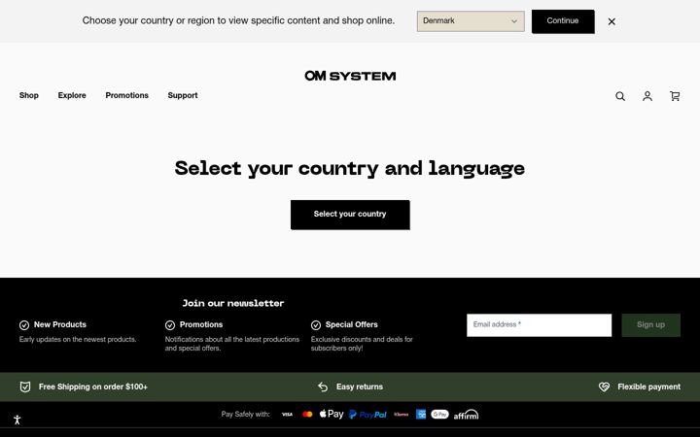Open the search icon in the header
Screen dimensions: 700x437
pyautogui.click(x=620, y=96)
